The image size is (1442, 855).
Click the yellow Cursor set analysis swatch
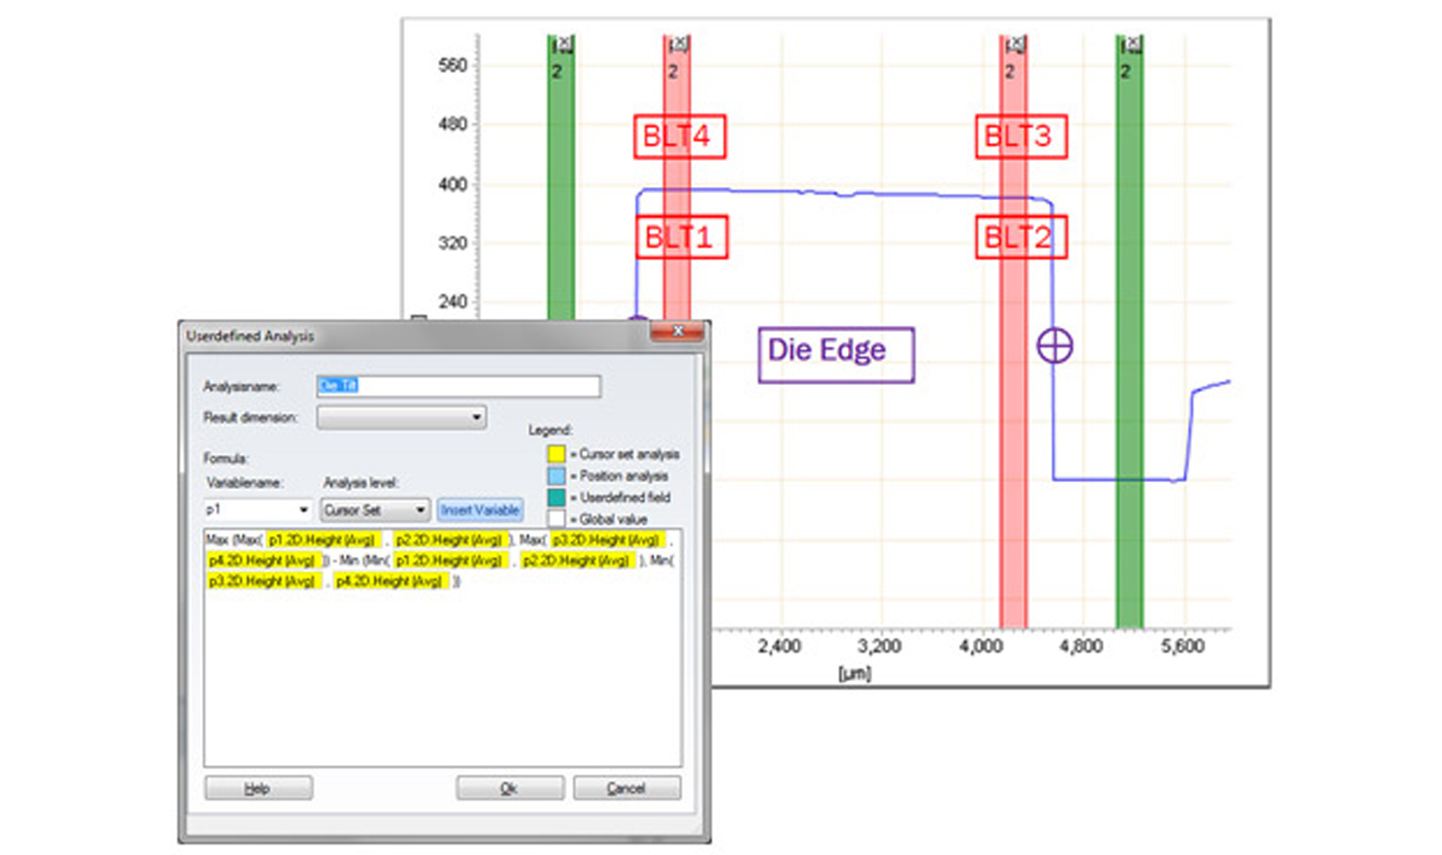556,454
